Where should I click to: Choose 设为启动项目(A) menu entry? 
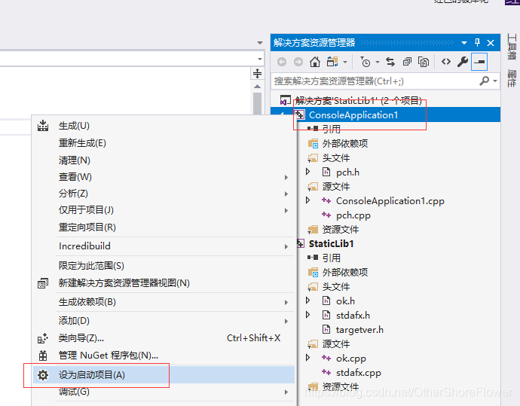coord(164,375)
